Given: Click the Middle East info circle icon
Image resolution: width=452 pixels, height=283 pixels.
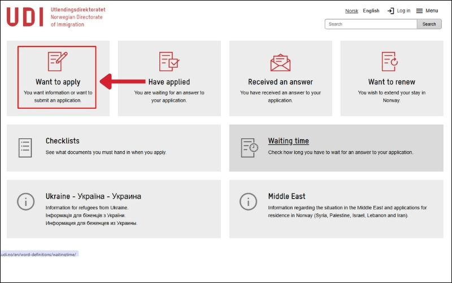Looking at the screenshot, I should coord(249,201).
